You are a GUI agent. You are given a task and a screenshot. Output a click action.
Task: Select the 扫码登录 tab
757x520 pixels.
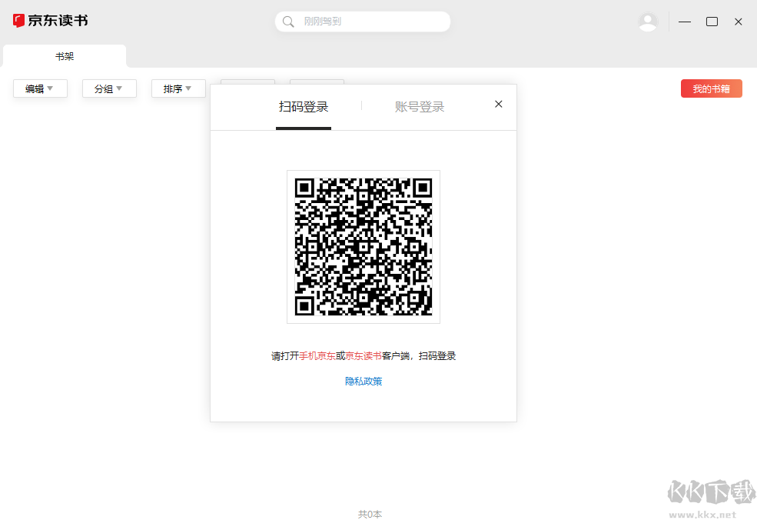pos(304,107)
